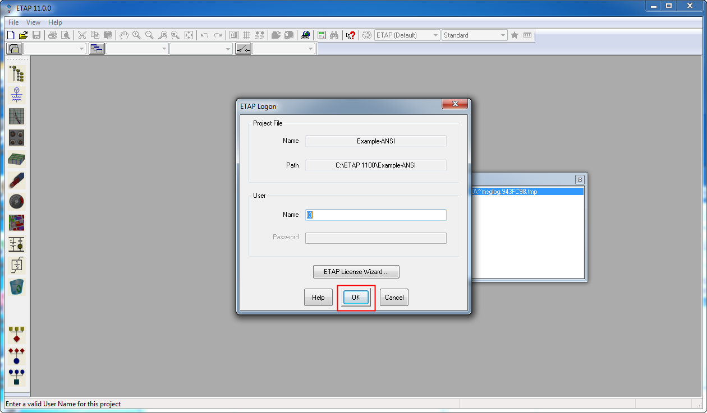
Task: Click the Save disk icon
Action: click(x=36, y=35)
